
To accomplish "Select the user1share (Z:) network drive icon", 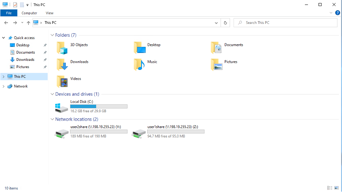I will [x=139, y=133].
